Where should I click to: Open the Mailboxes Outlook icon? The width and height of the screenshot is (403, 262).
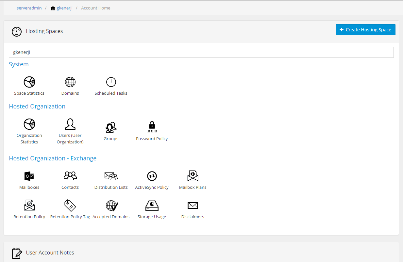pyautogui.click(x=29, y=176)
